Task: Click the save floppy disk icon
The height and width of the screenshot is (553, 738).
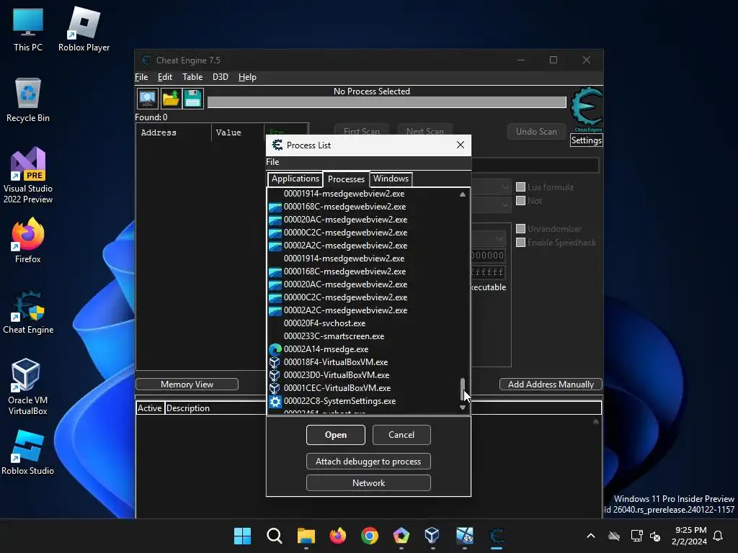Action: 193,99
